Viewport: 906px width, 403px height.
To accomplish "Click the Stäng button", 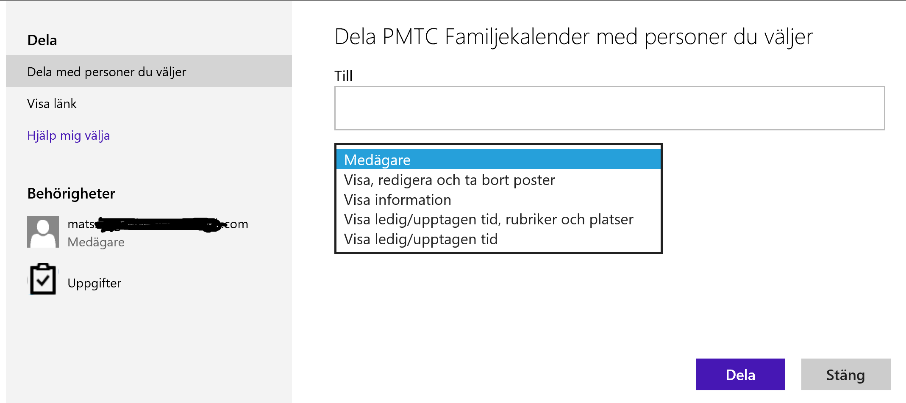I will click(x=846, y=375).
